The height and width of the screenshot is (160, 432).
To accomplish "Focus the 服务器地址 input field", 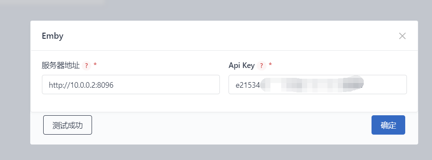I will coord(131,85).
